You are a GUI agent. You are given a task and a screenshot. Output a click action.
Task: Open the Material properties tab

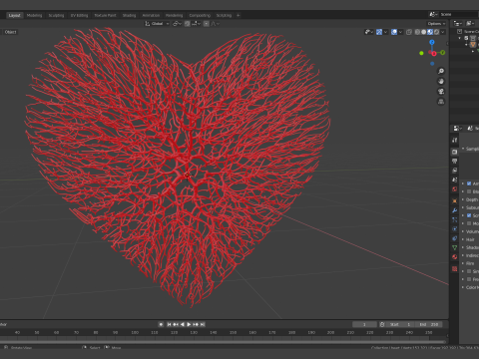point(454,256)
